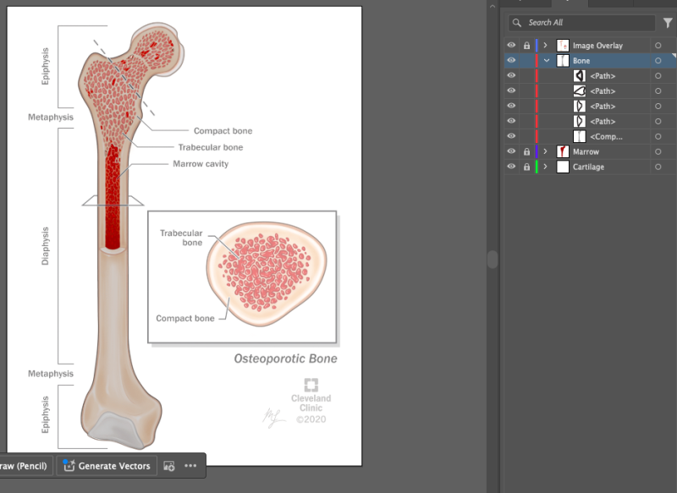Hide the Cartilage layer with its eye icon
The image size is (677, 493).
pos(511,167)
